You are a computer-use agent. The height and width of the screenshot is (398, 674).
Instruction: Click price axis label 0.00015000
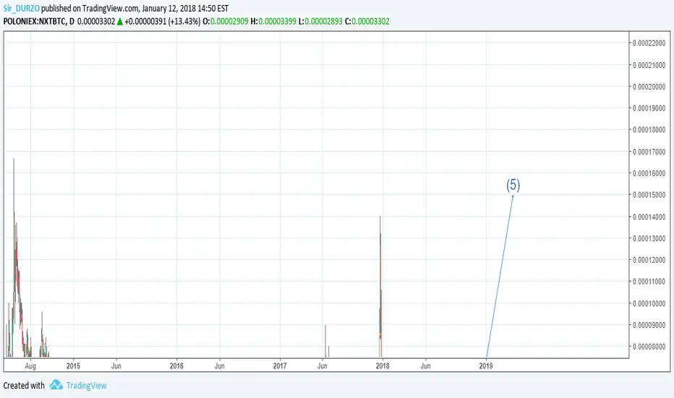(x=649, y=195)
